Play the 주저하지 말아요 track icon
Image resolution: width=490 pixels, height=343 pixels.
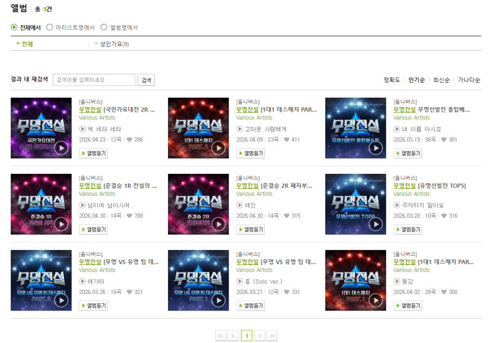tap(397, 205)
